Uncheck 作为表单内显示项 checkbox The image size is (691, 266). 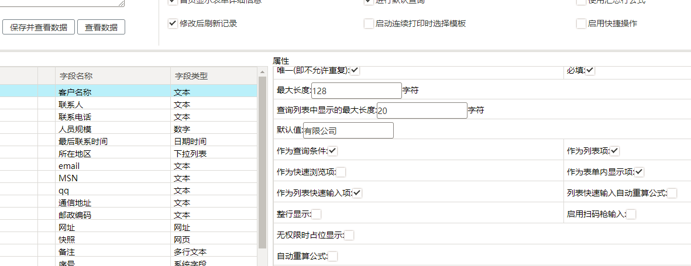[x=640, y=172]
